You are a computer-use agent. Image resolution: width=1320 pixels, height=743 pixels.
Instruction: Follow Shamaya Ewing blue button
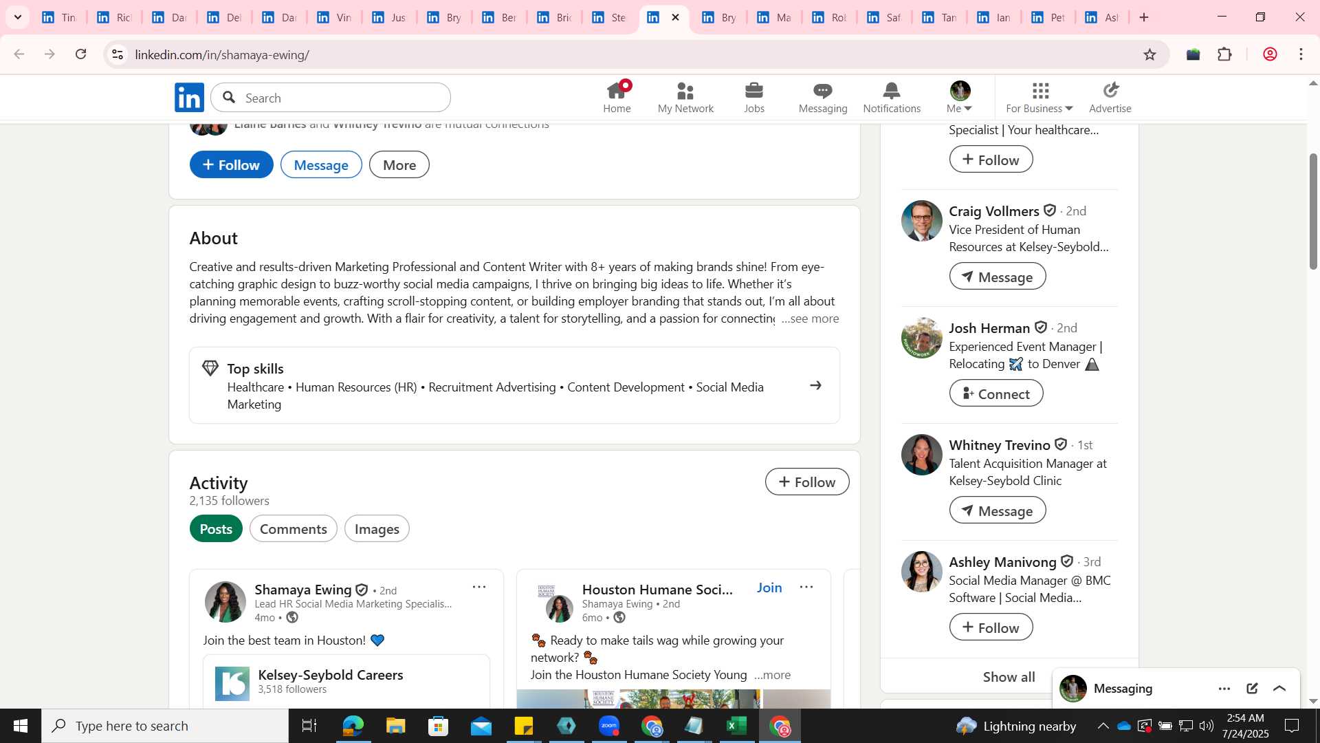pyautogui.click(x=232, y=164)
